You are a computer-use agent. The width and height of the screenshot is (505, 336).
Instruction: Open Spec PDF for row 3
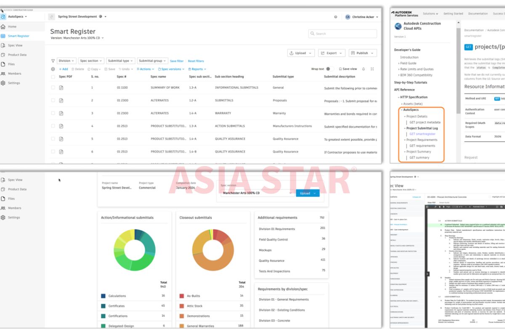pyautogui.click(x=61, y=113)
